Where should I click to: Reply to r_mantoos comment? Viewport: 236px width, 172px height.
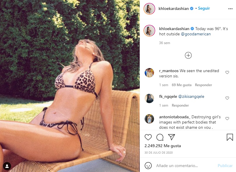click(203, 85)
